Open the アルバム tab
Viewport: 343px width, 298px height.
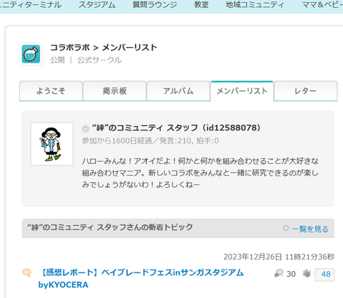pyautogui.click(x=178, y=91)
